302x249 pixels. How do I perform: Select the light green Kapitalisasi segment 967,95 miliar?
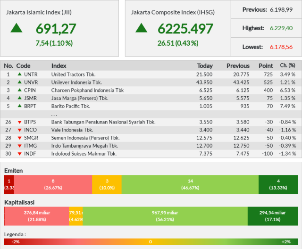pos(165,216)
